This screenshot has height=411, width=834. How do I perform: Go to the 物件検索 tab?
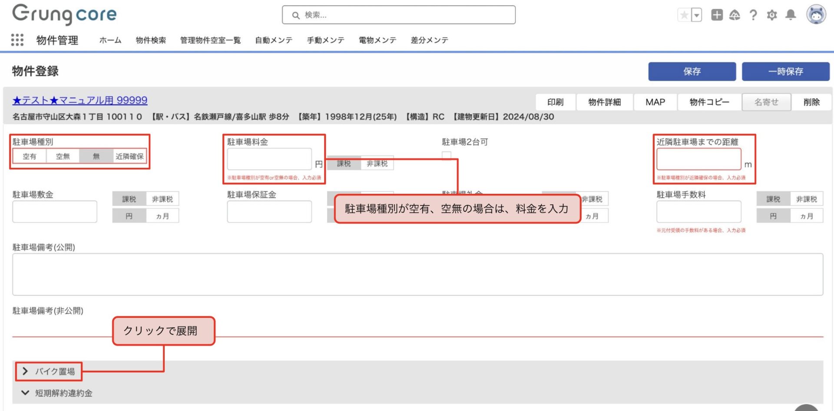click(x=151, y=40)
